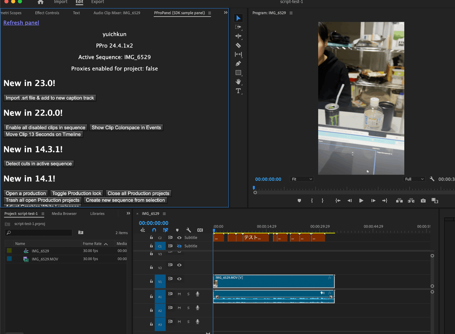Open Program: IMG_6529 panel menu
Image resolution: width=455 pixels, height=334 pixels.
(x=291, y=13)
